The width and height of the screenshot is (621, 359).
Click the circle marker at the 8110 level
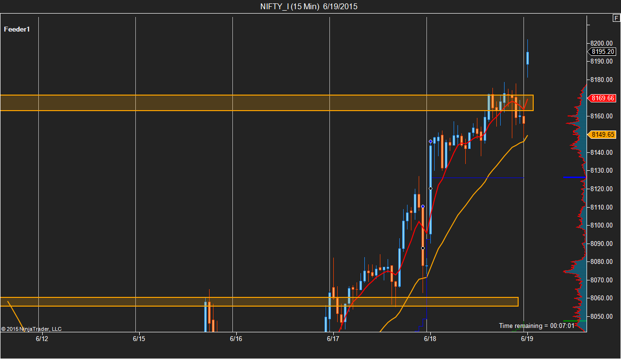click(x=423, y=206)
